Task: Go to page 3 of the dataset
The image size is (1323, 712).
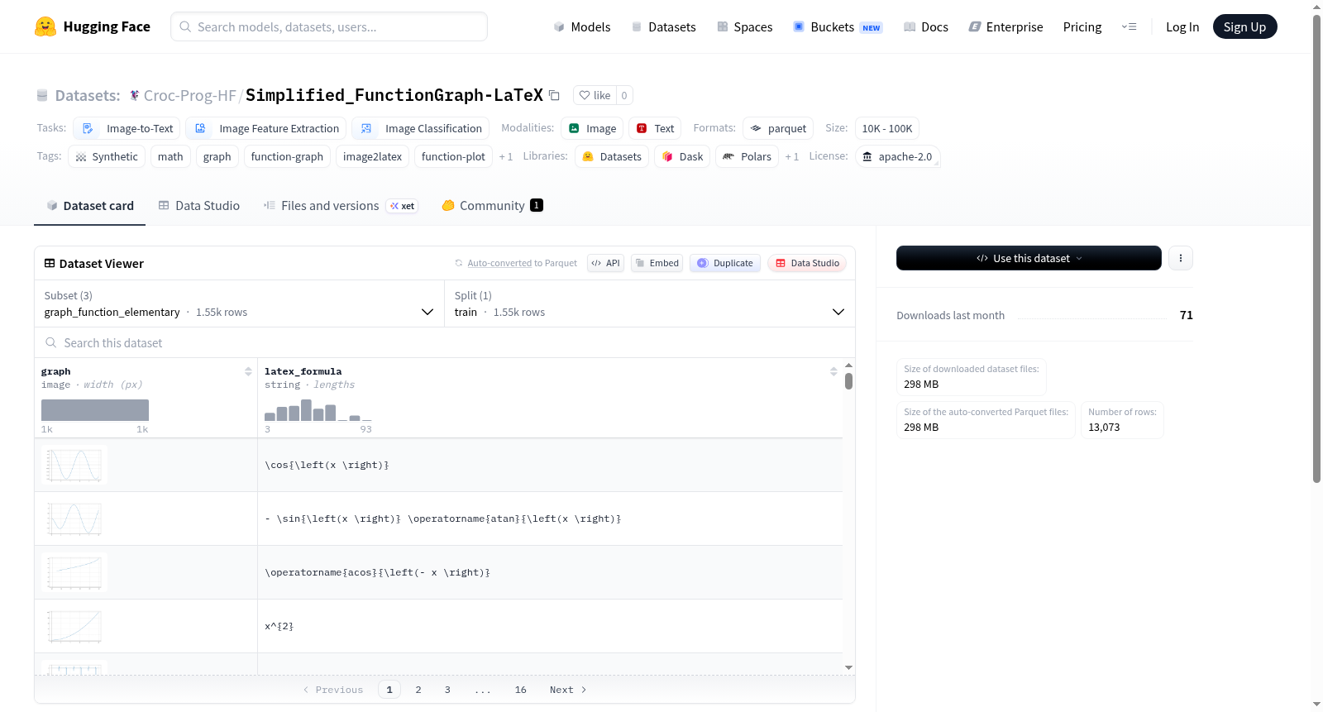Action: 447,690
